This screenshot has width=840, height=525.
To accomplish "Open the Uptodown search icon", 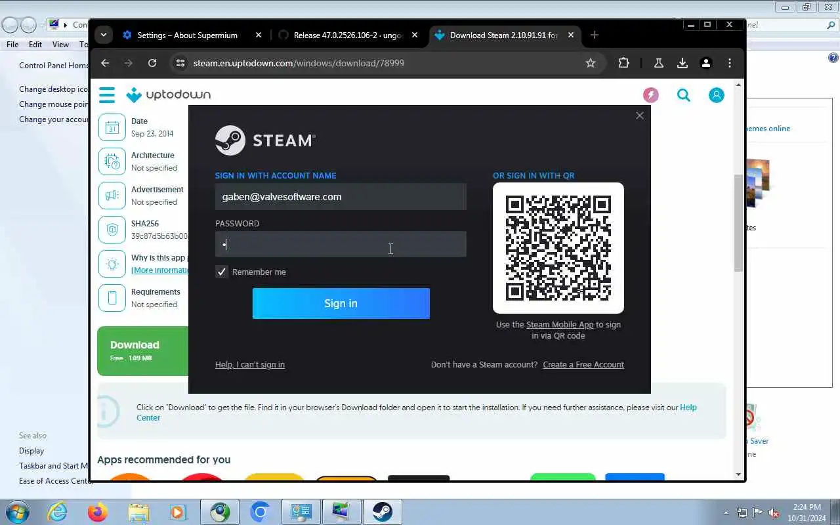I will pyautogui.click(x=684, y=95).
